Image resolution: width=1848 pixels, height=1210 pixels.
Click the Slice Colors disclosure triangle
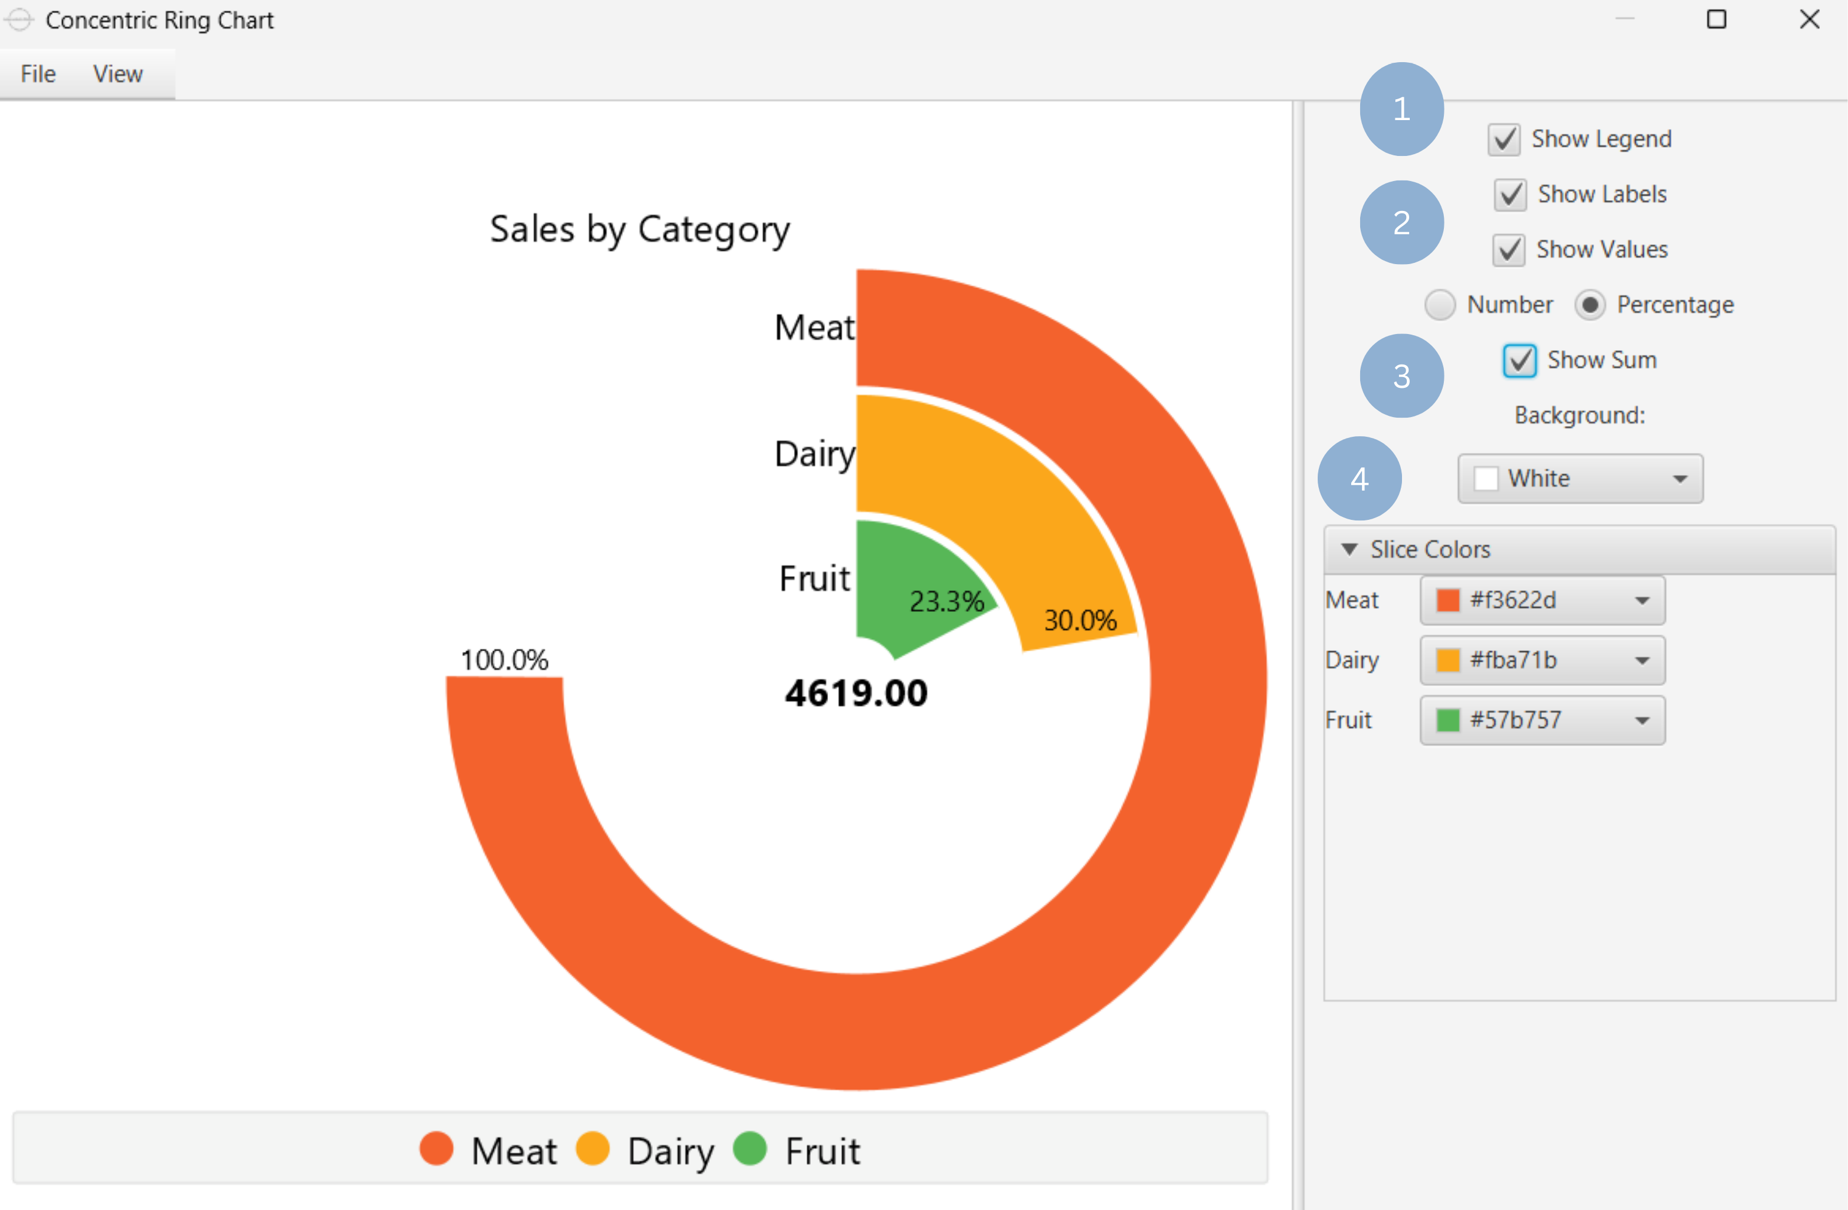pos(1349,549)
